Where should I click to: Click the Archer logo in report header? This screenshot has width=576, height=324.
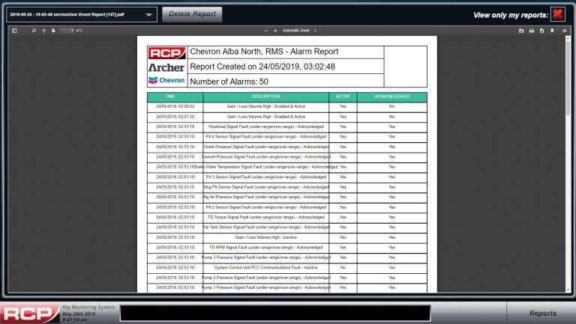(x=166, y=68)
